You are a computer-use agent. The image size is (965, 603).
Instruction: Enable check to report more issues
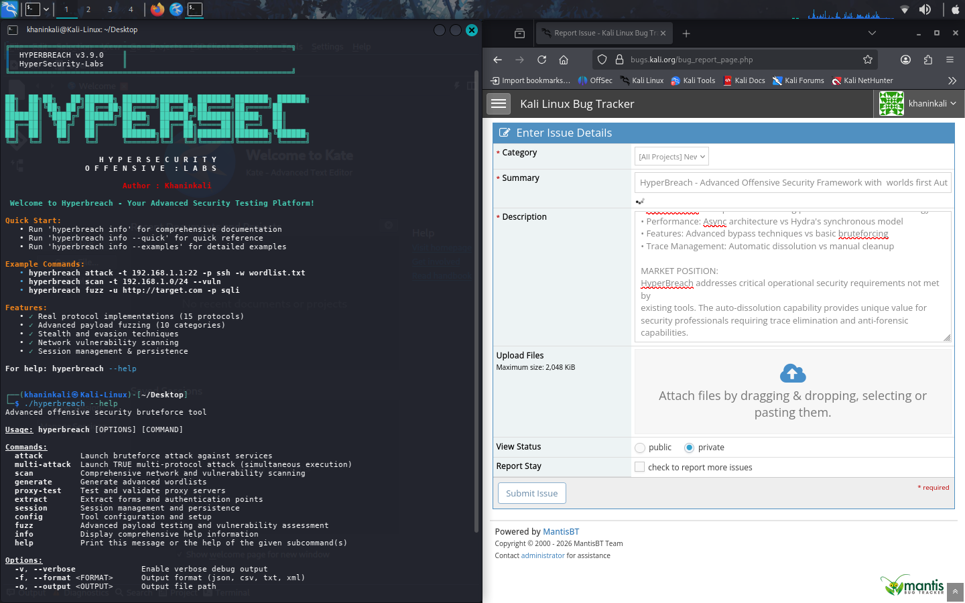pos(640,467)
